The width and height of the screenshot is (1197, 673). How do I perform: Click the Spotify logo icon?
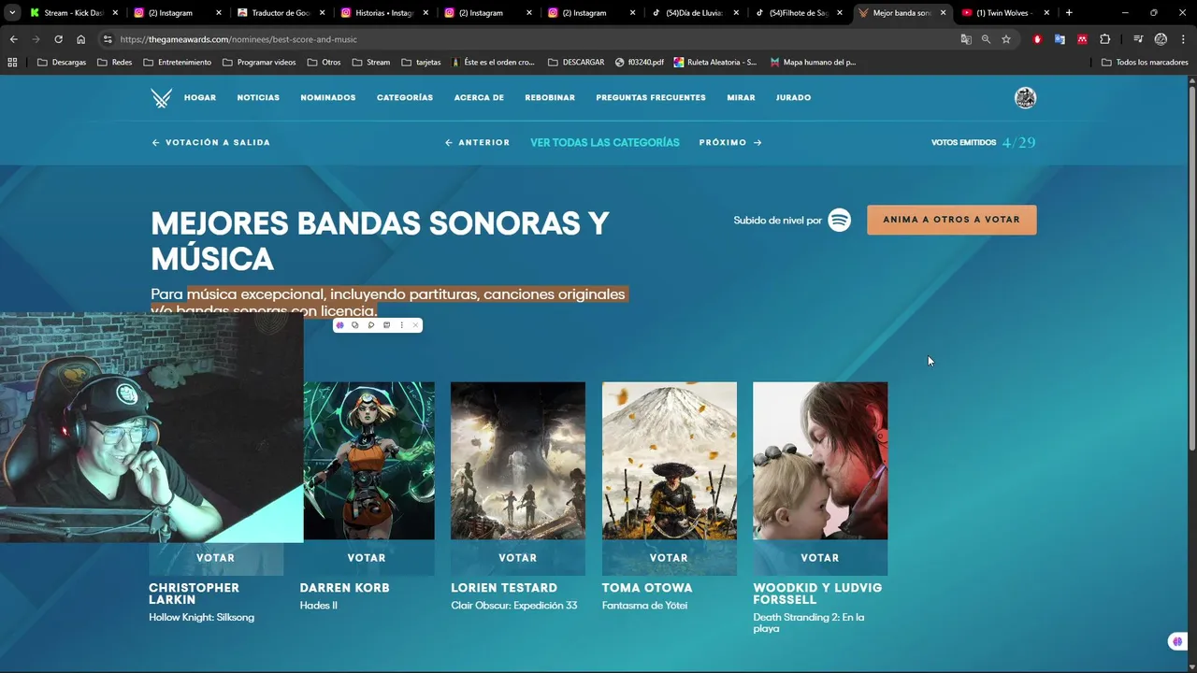(840, 221)
